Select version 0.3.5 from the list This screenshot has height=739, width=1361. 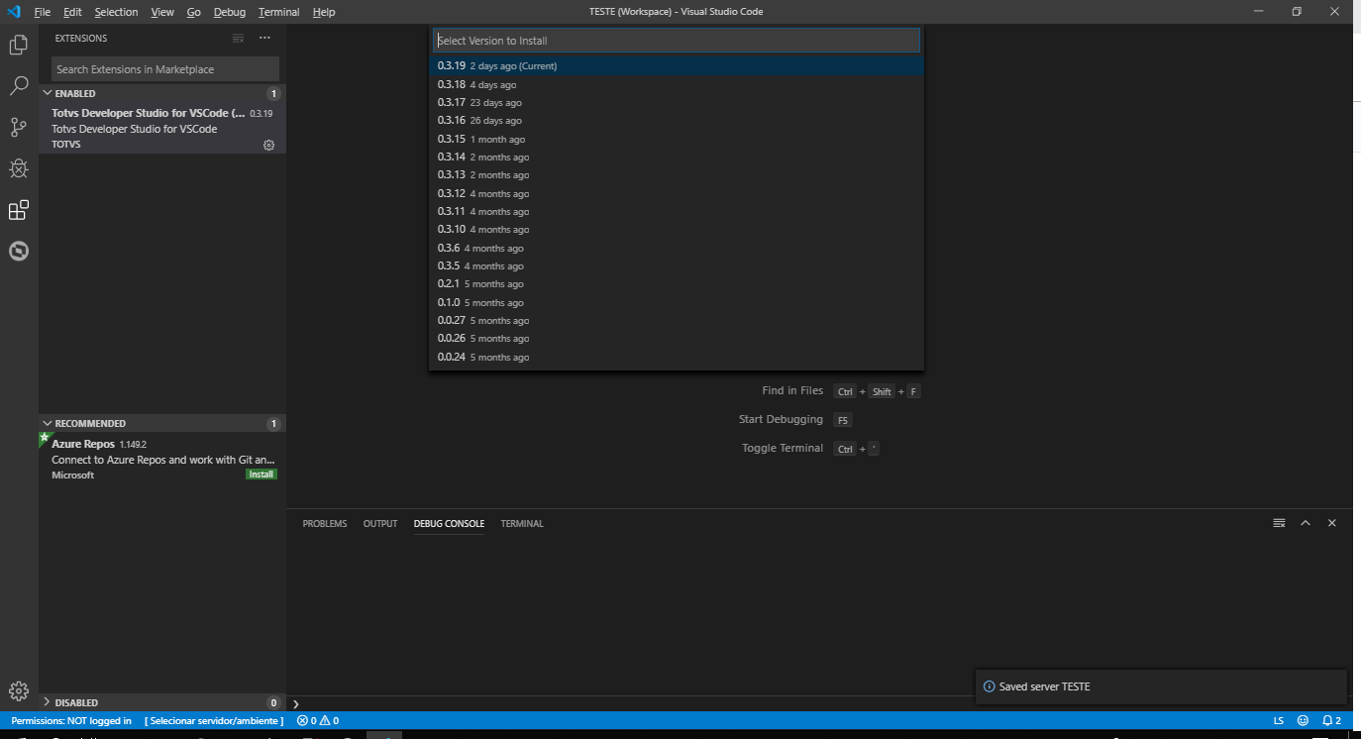pos(677,265)
